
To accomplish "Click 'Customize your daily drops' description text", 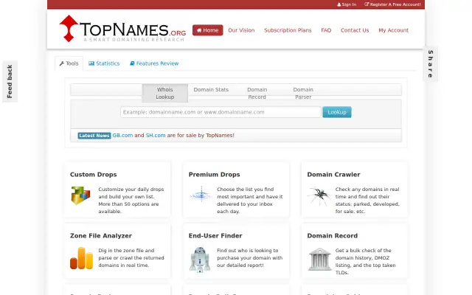I will tap(131, 200).
